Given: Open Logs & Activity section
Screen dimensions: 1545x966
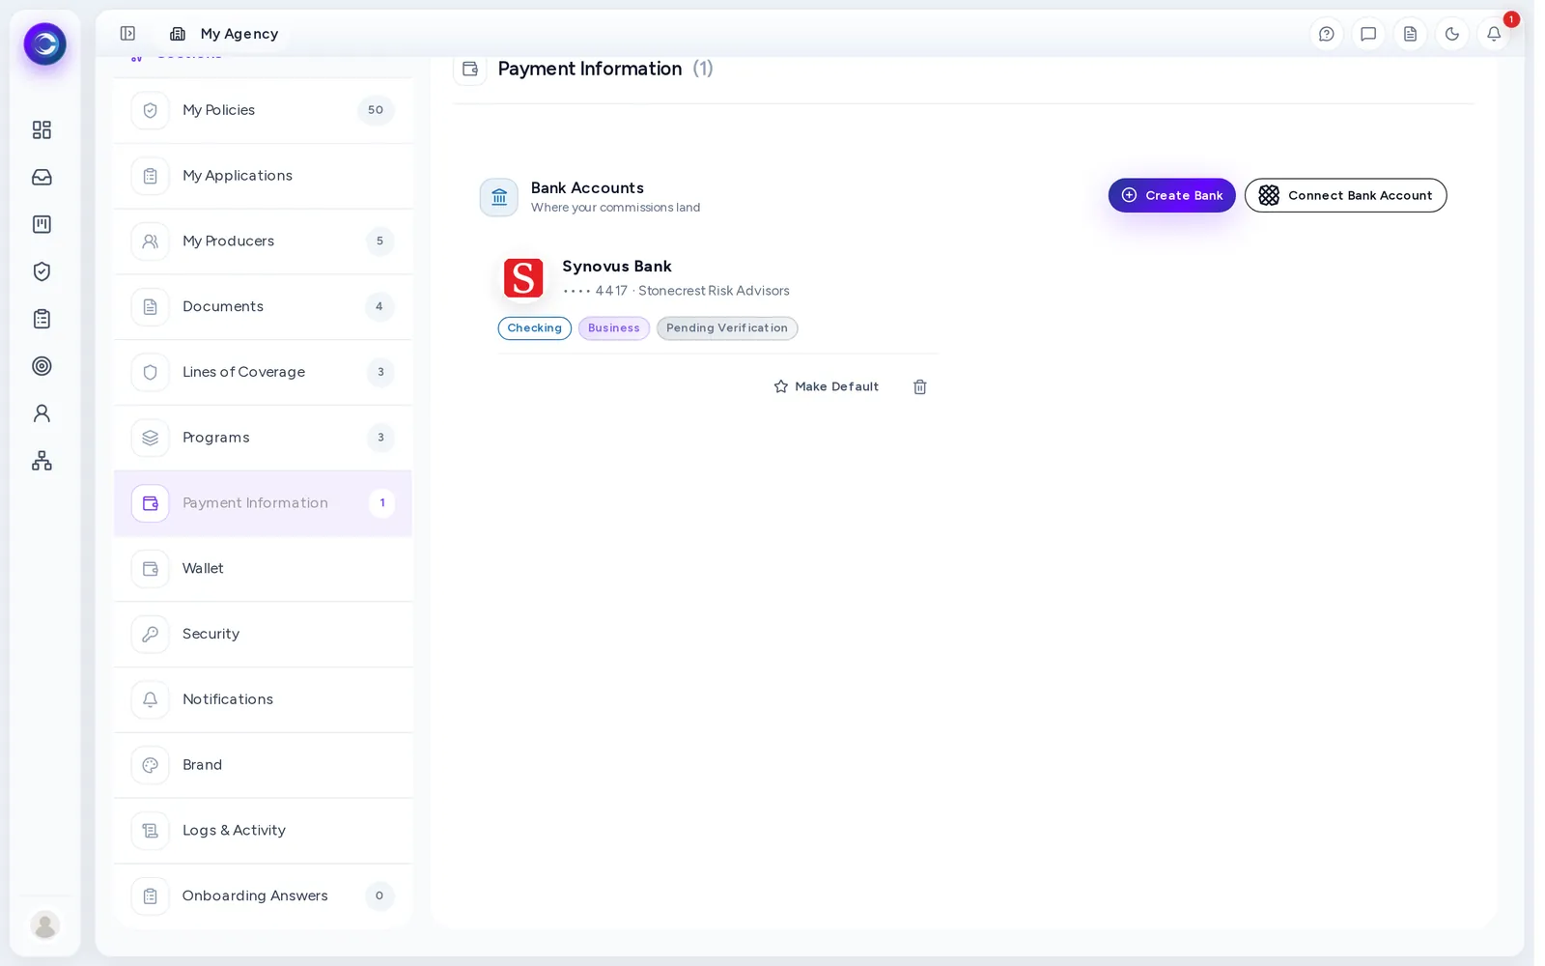Looking at the screenshot, I should (263, 831).
